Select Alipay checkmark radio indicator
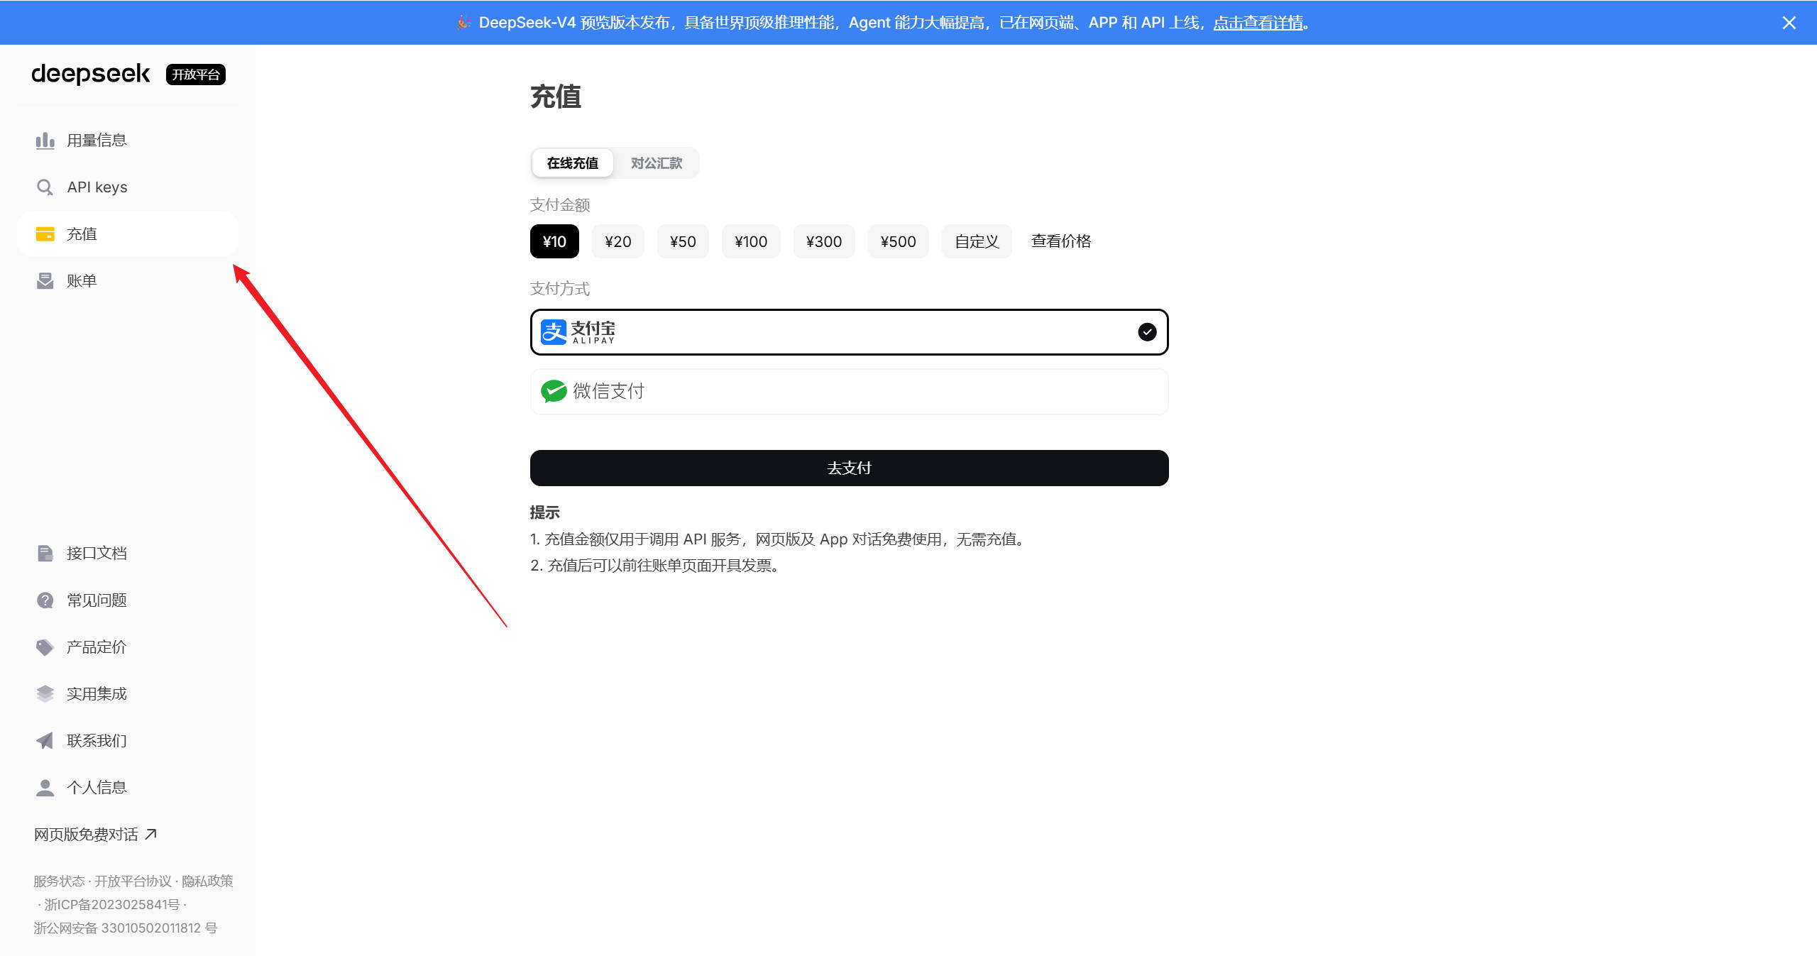The height and width of the screenshot is (956, 1817). (x=1147, y=332)
